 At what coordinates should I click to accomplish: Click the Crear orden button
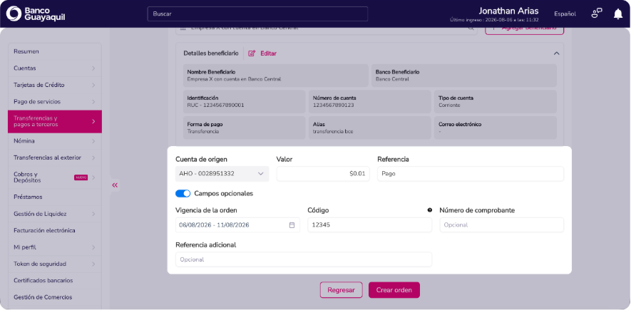[x=394, y=290]
